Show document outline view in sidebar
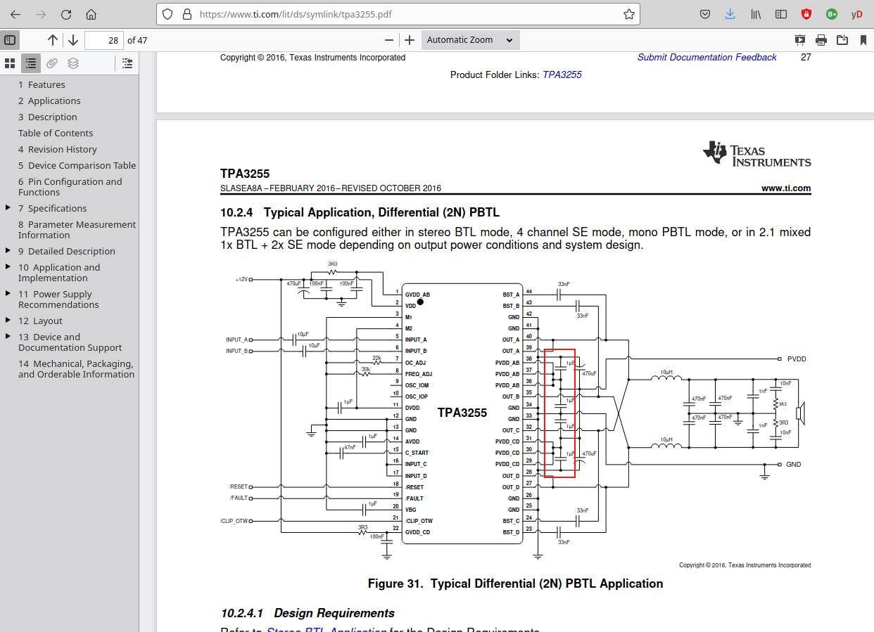 31,63
